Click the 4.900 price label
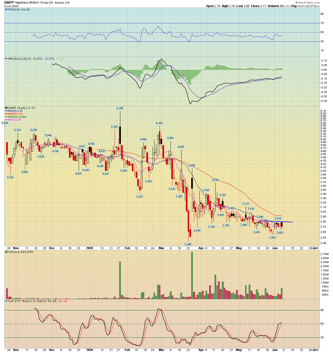The image size is (333, 352). pyautogui.click(x=143, y=139)
